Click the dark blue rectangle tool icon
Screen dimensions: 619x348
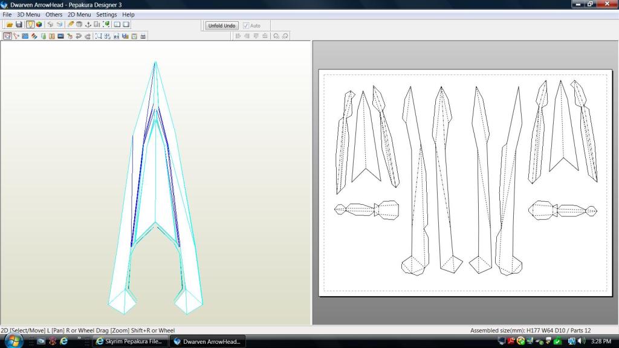click(x=61, y=36)
